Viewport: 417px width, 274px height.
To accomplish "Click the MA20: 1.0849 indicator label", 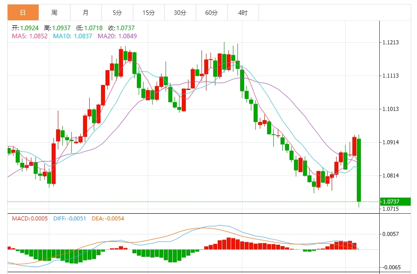I will click(117, 36).
